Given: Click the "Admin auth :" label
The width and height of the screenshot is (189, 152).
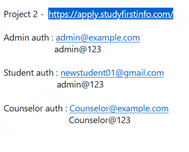Looking at the screenshot, I should pyautogui.click(x=29, y=38).
